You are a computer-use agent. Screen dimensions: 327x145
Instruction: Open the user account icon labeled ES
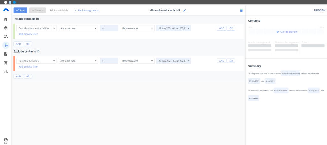(6, 141)
